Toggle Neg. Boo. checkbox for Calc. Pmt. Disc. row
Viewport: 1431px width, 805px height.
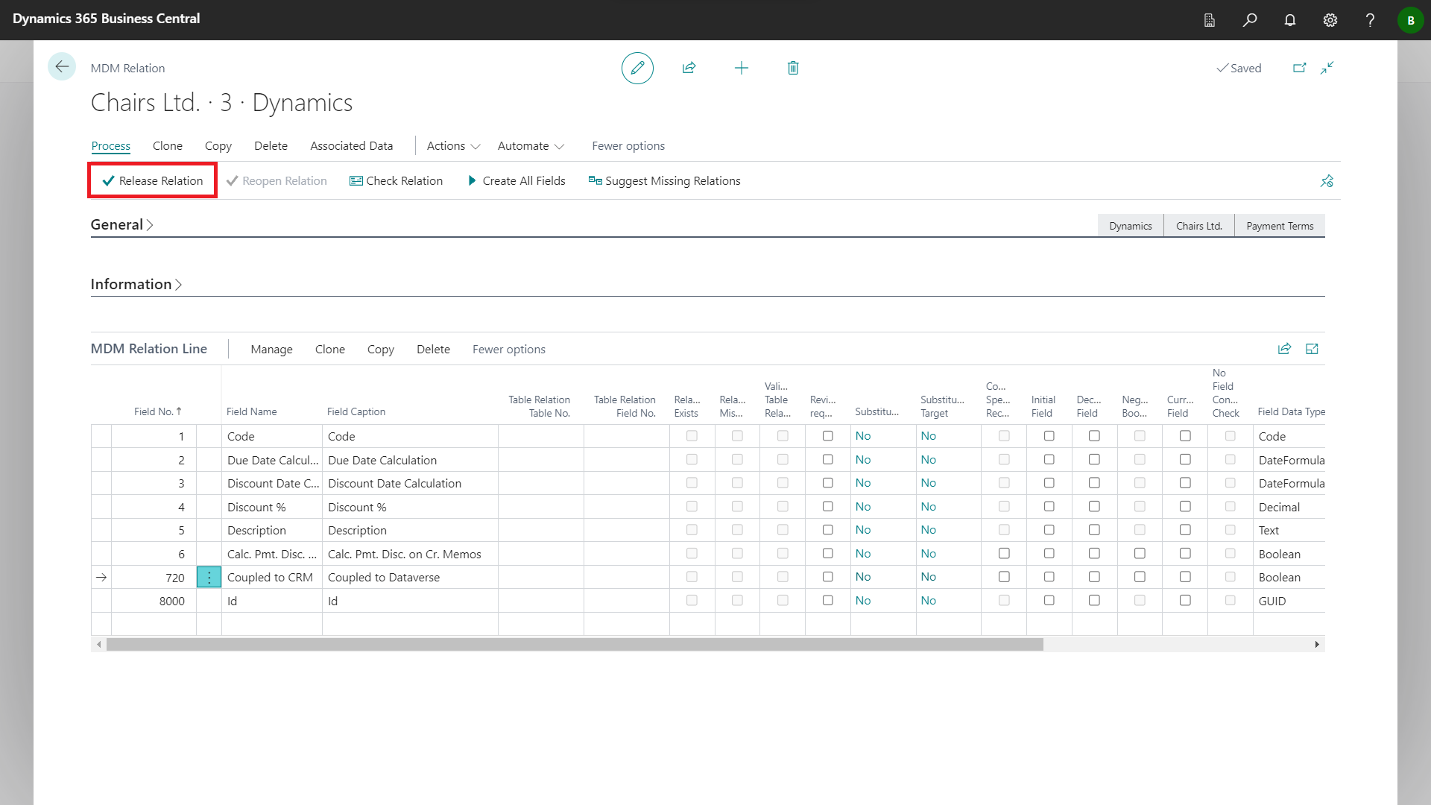click(1140, 553)
